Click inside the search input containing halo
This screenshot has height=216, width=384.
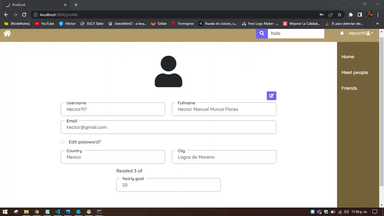click(295, 33)
